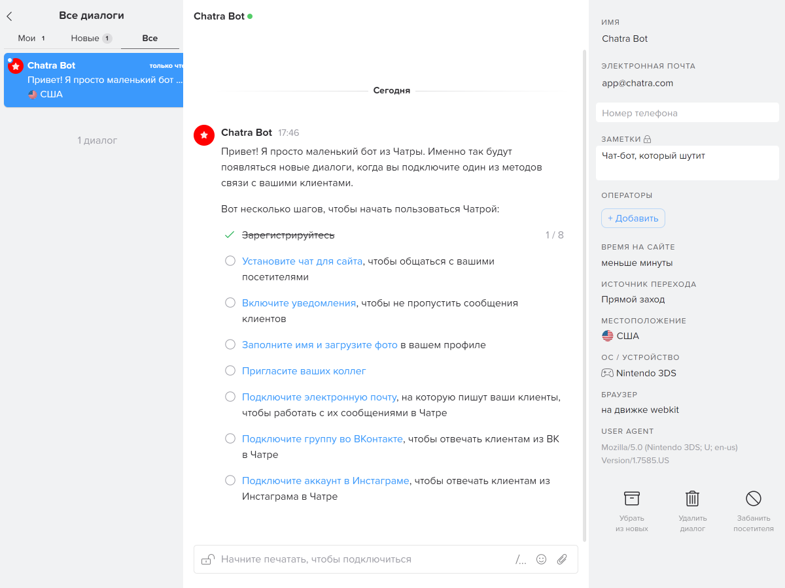The width and height of the screenshot is (785, 588).
Task: Click the на движке webkit browser value
Action: click(x=640, y=410)
